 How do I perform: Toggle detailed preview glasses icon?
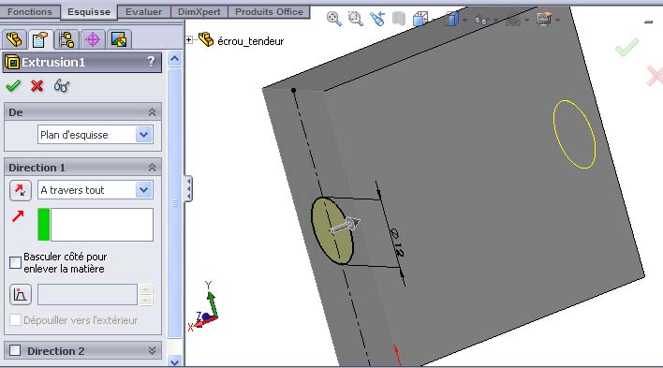(61, 86)
